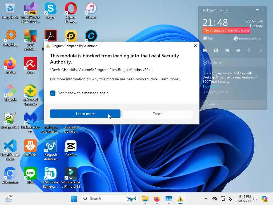The height and width of the screenshot is (205, 273).
Task: Select the Wondershare Filmora 13 icon
Action: click(71, 178)
